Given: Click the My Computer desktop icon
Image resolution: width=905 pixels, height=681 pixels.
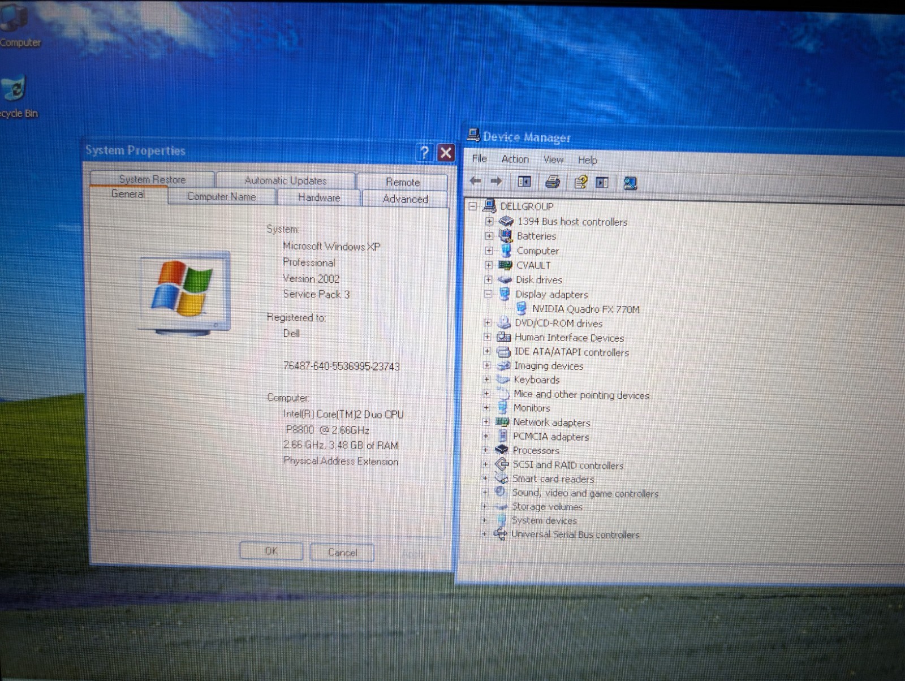Looking at the screenshot, I should pos(12,17).
